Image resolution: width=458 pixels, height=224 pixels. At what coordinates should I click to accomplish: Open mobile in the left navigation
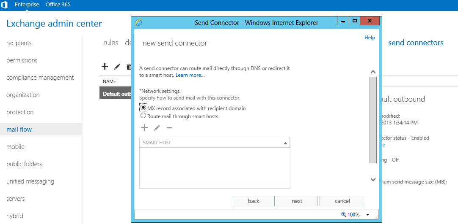tap(16, 147)
